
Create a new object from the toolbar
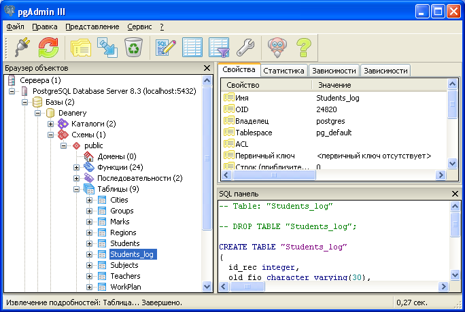pos(107,48)
